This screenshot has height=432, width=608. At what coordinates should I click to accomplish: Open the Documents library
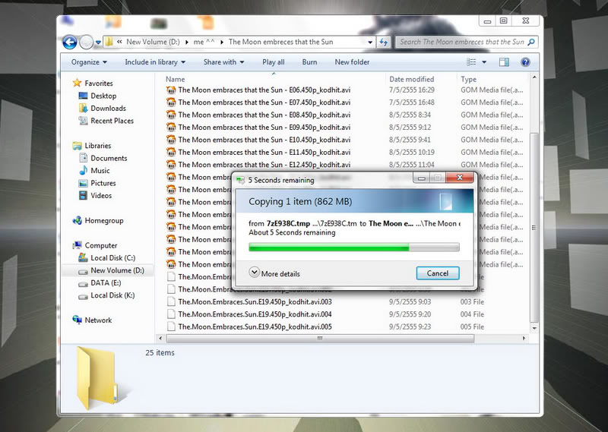point(109,158)
